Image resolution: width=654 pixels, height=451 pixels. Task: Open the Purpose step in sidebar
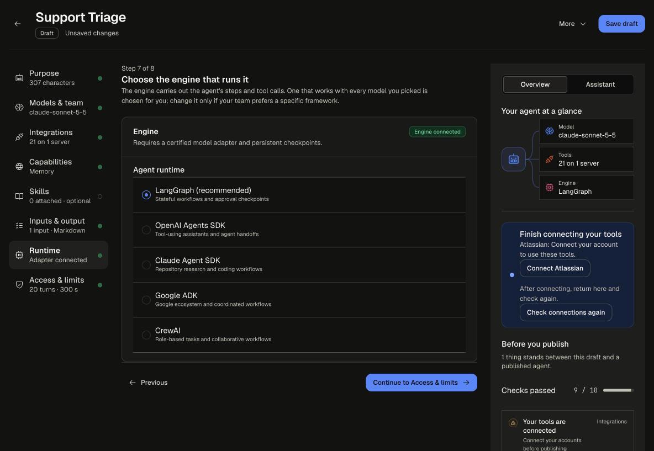point(59,78)
